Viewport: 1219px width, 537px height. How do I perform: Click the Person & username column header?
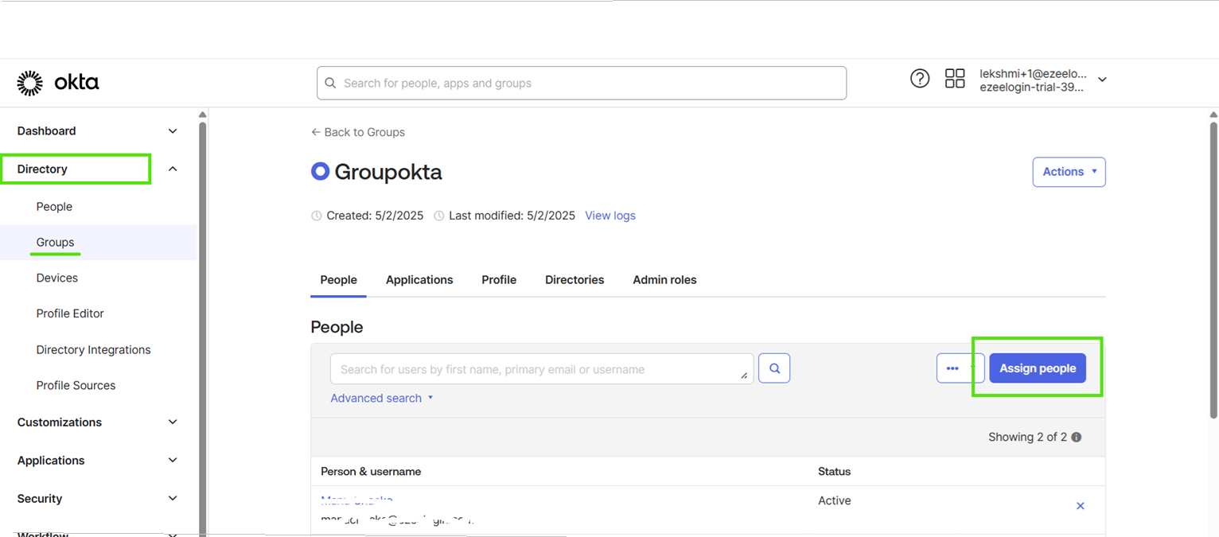tap(371, 472)
